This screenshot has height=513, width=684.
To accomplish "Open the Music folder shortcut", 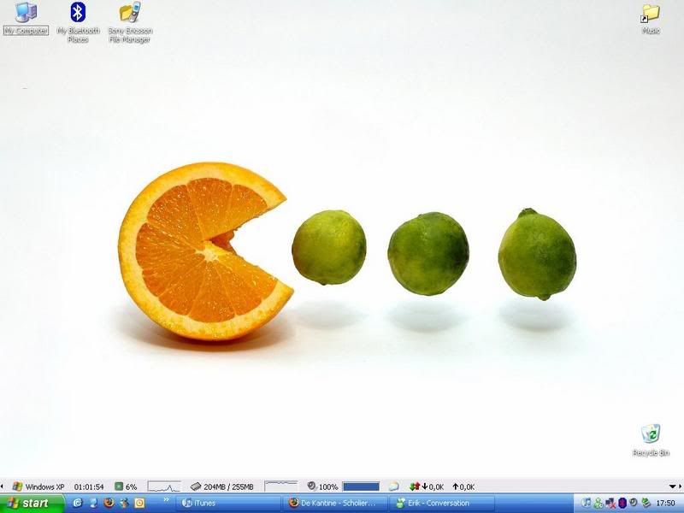I will (x=651, y=18).
